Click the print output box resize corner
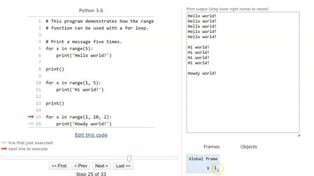 (299, 135)
